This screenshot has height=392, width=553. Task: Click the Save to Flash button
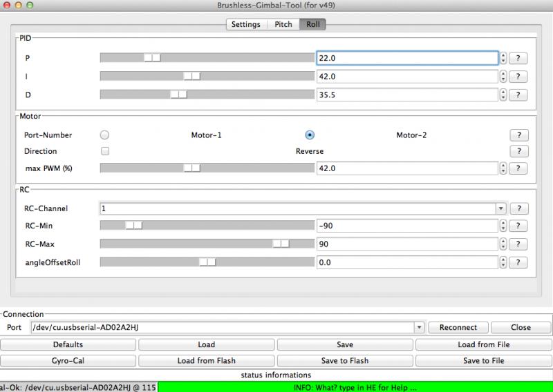click(345, 361)
